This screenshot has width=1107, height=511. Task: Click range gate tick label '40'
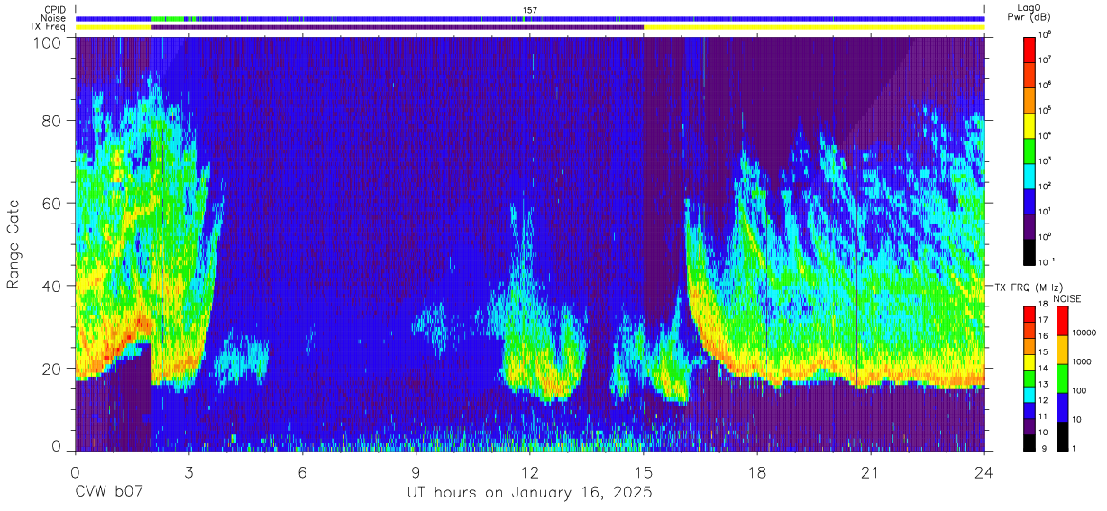(53, 286)
